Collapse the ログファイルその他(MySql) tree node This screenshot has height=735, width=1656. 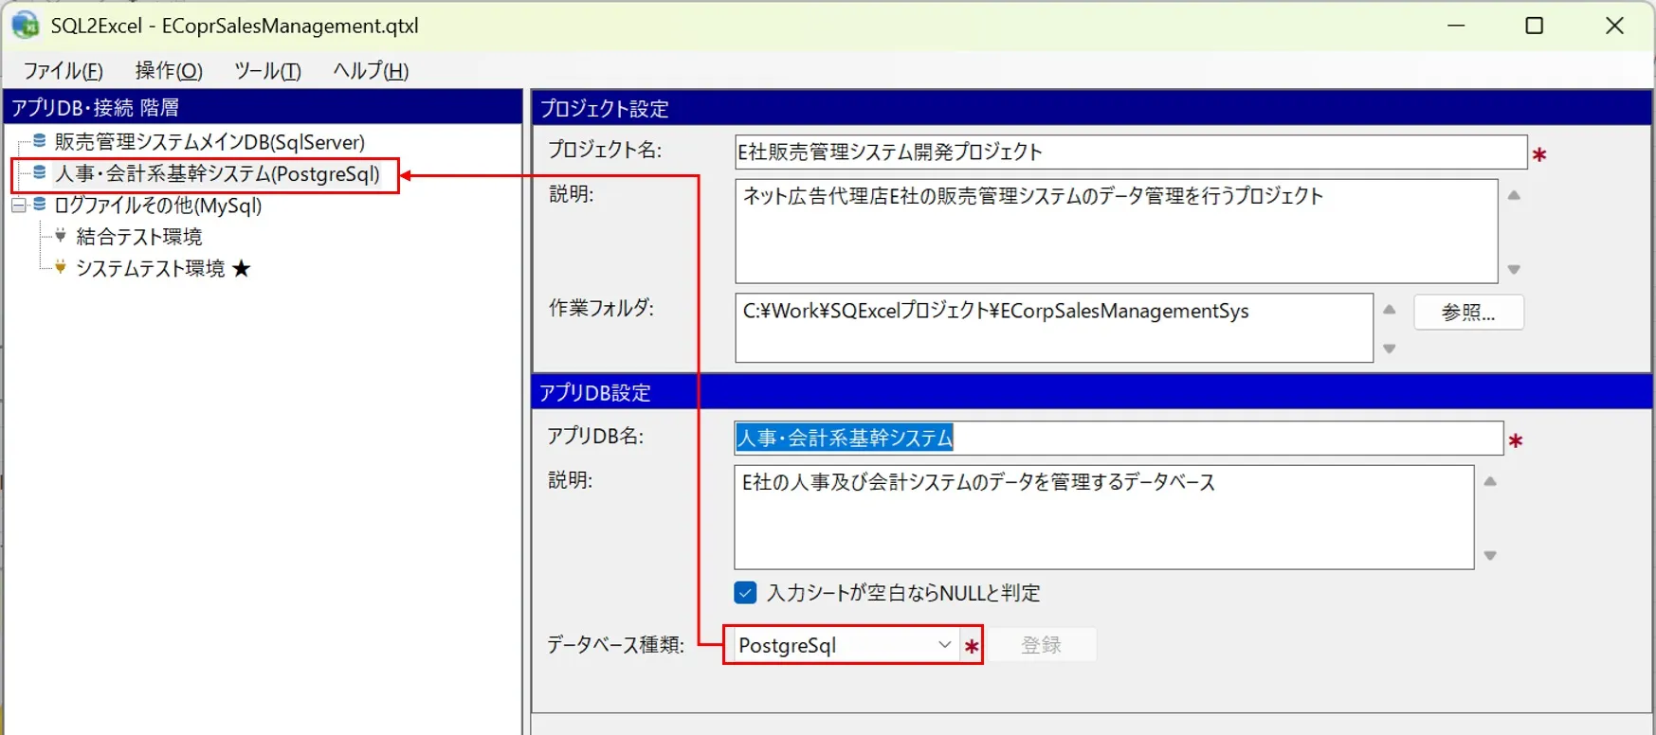click(x=19, y=205)
